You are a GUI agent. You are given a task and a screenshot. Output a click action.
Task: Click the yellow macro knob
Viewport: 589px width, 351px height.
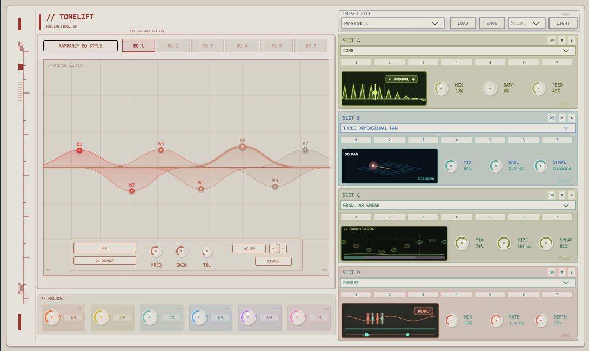point(102,317)
